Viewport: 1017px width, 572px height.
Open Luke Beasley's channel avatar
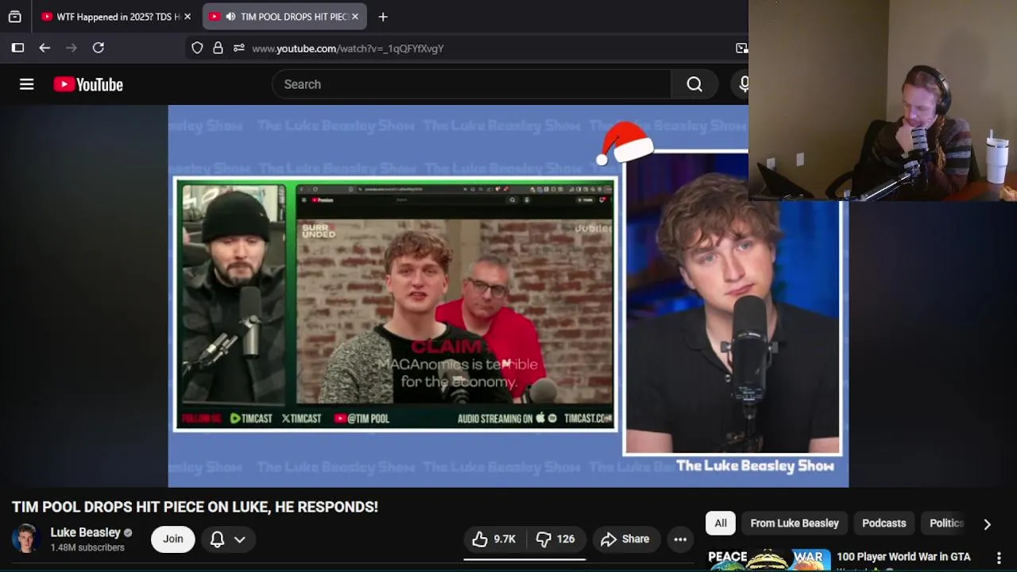coord(26,539)
